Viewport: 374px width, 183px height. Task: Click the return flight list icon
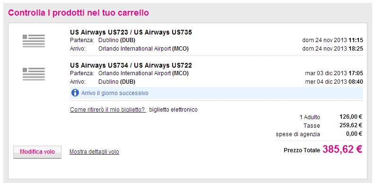click(x=34, y=74)
